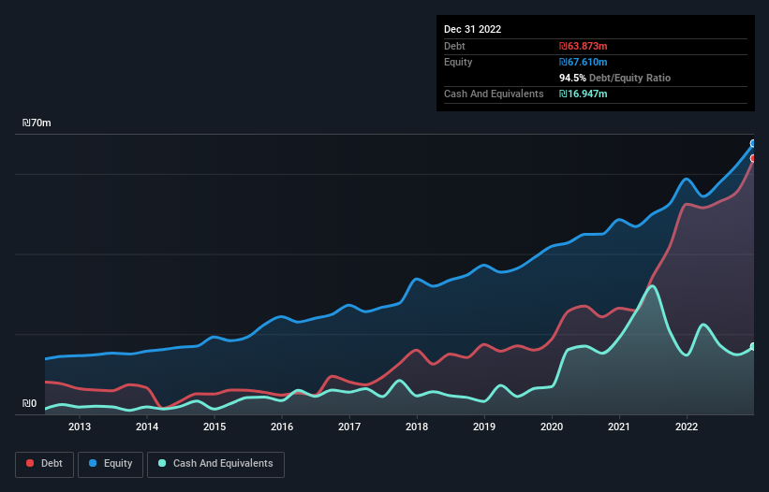Click the Cash And Equivalents mid-2021 peak

pos(652,287)
